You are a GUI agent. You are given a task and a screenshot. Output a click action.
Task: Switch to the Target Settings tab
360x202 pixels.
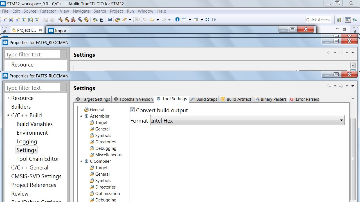pos(93,99)
